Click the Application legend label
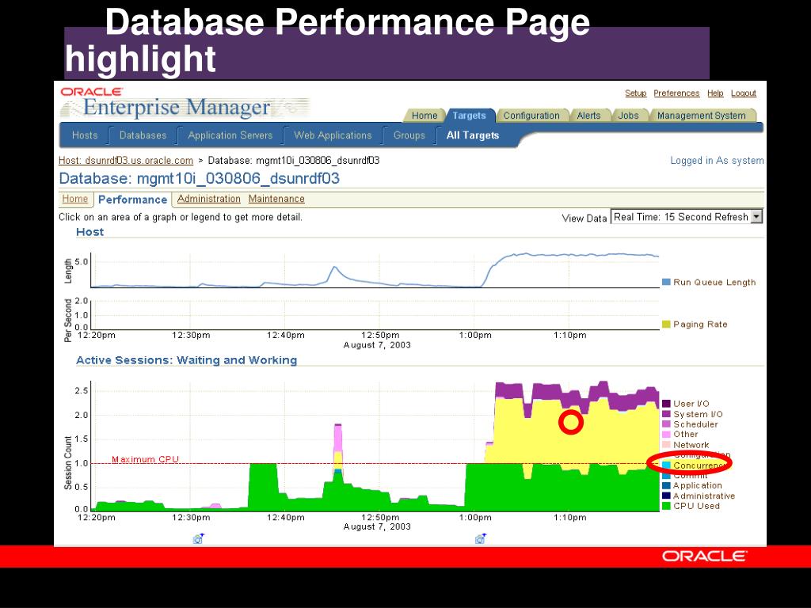Viewport: 811px width, 608px height. click(x=697, y=485)
